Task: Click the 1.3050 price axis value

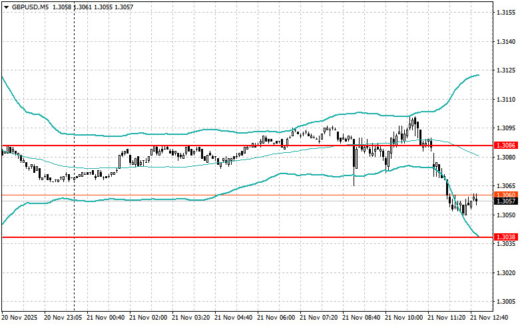Action: [506, 215]
